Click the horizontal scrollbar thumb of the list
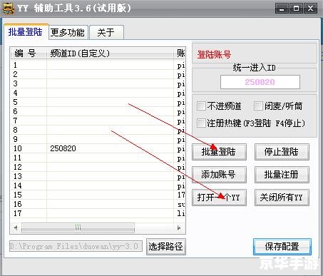The image size is (323, 276). pyautogui.click(x=78, y=228)
